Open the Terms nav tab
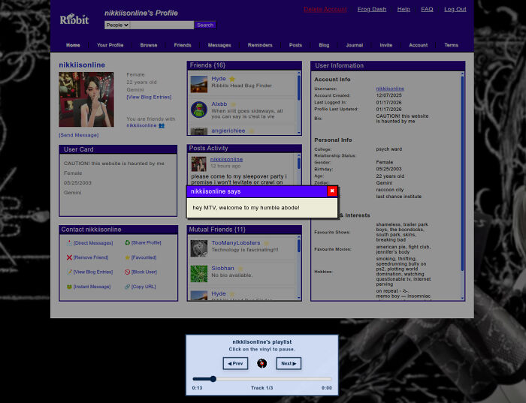Viewport: 526px width, 403px height. 451,45
